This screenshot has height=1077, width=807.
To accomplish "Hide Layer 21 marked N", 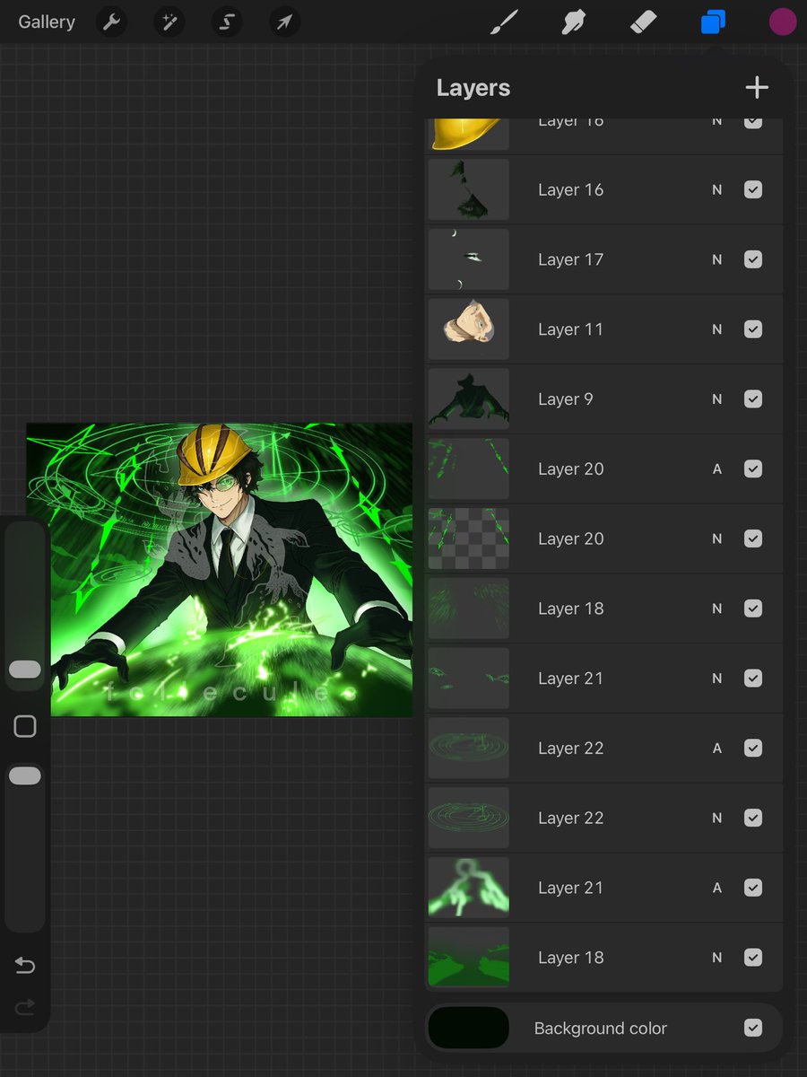I will click(753, 679).
